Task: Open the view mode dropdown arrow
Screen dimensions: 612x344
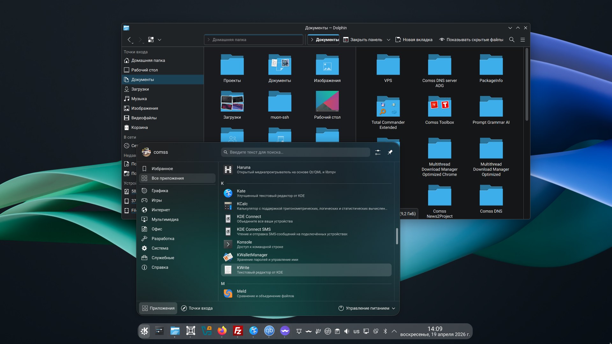Action: 160,40
